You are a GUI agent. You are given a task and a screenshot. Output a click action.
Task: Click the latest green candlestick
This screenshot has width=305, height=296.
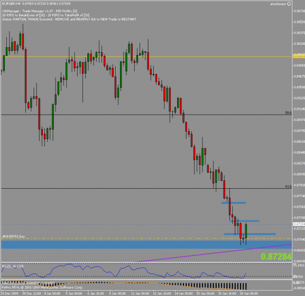pos(246,231)
